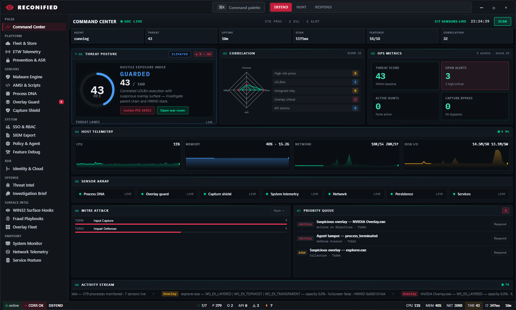This screenshot has height=310, width=516.
Task: Select Capture Shield icon
Action: pyautogui.click(x=8, y=111)
